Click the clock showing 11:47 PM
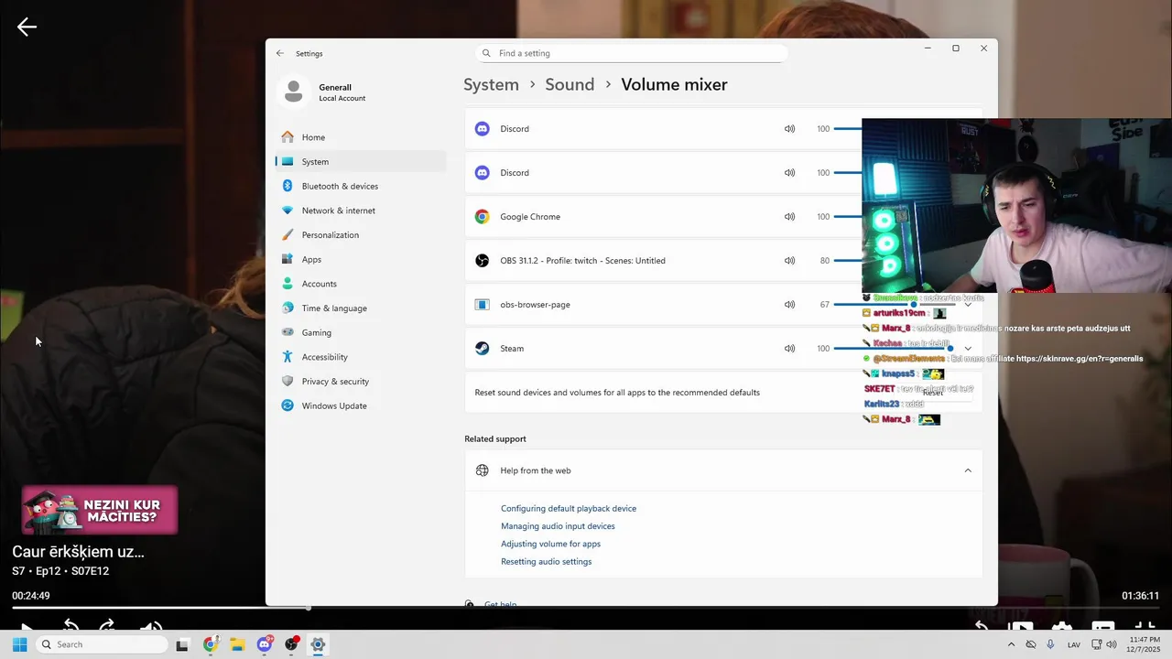The height and width of the screenshot is (659, 1172). pos(1145,644)
